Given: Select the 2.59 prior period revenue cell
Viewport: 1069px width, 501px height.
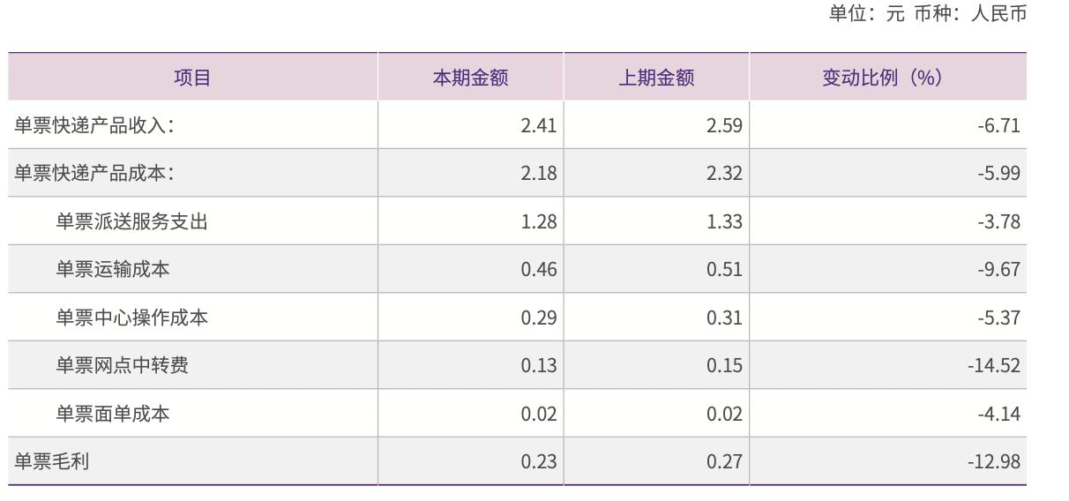Looking at the screenshot, I should coord(724,125).
